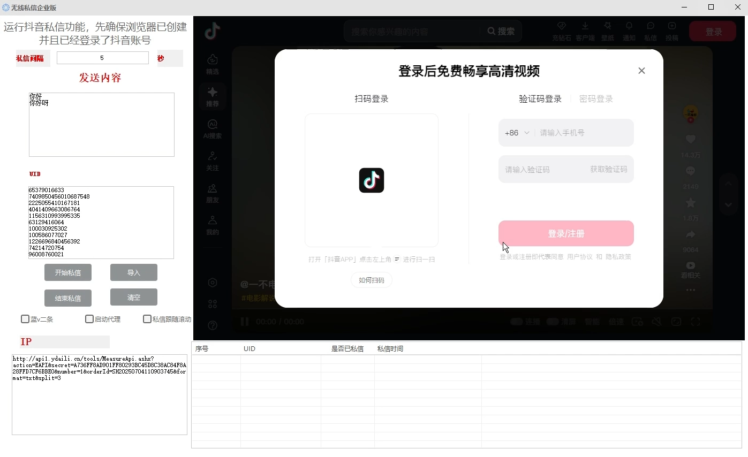
Task: Select the 扫码登录 heading
Action: 372,98
